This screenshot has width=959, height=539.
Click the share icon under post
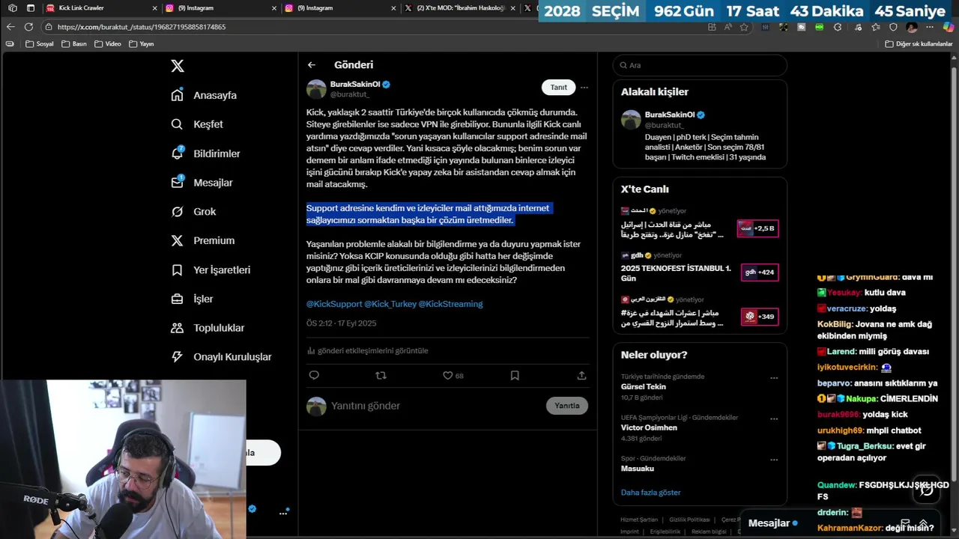(x=581, y=375)
